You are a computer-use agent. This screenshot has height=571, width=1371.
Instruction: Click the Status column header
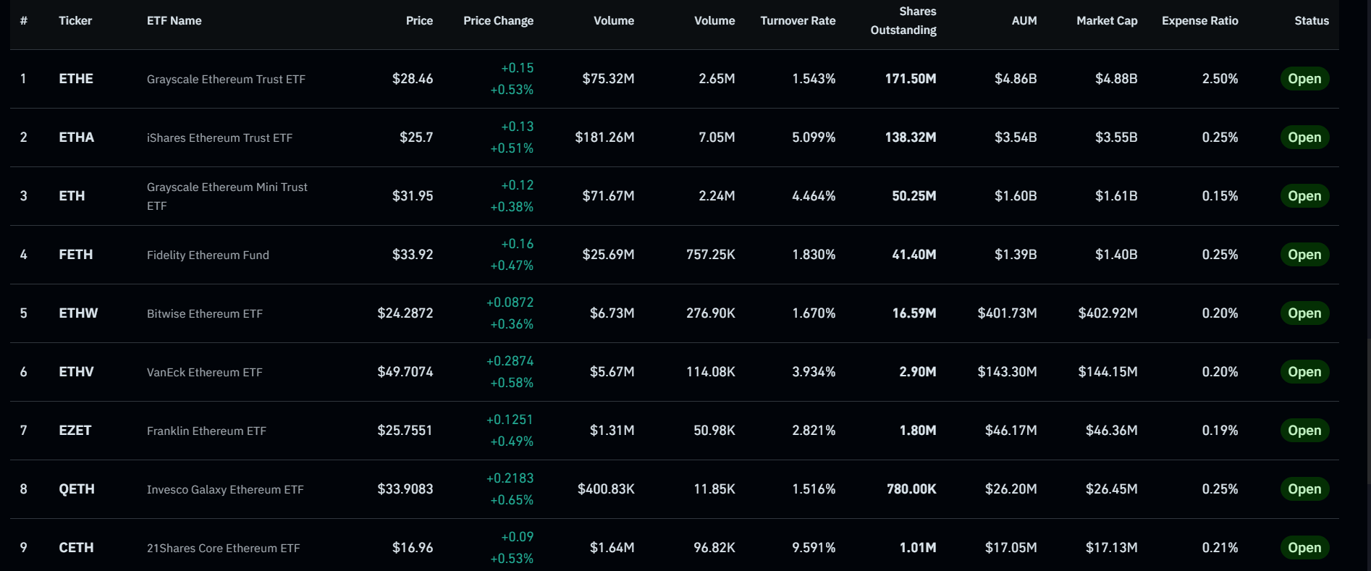[1312, 21]
